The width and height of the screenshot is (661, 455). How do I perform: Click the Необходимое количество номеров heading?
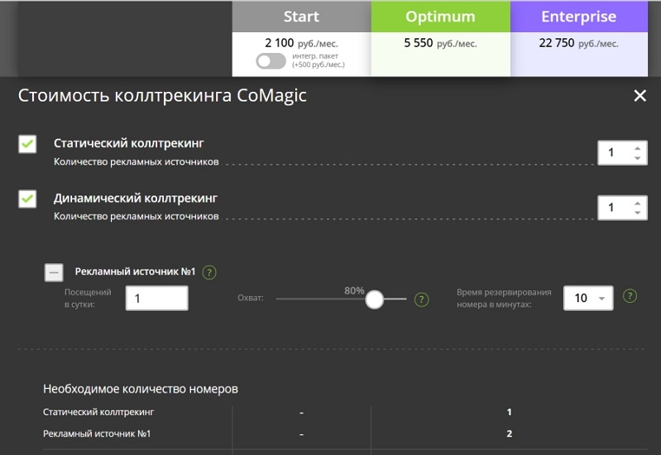[141, 389]
